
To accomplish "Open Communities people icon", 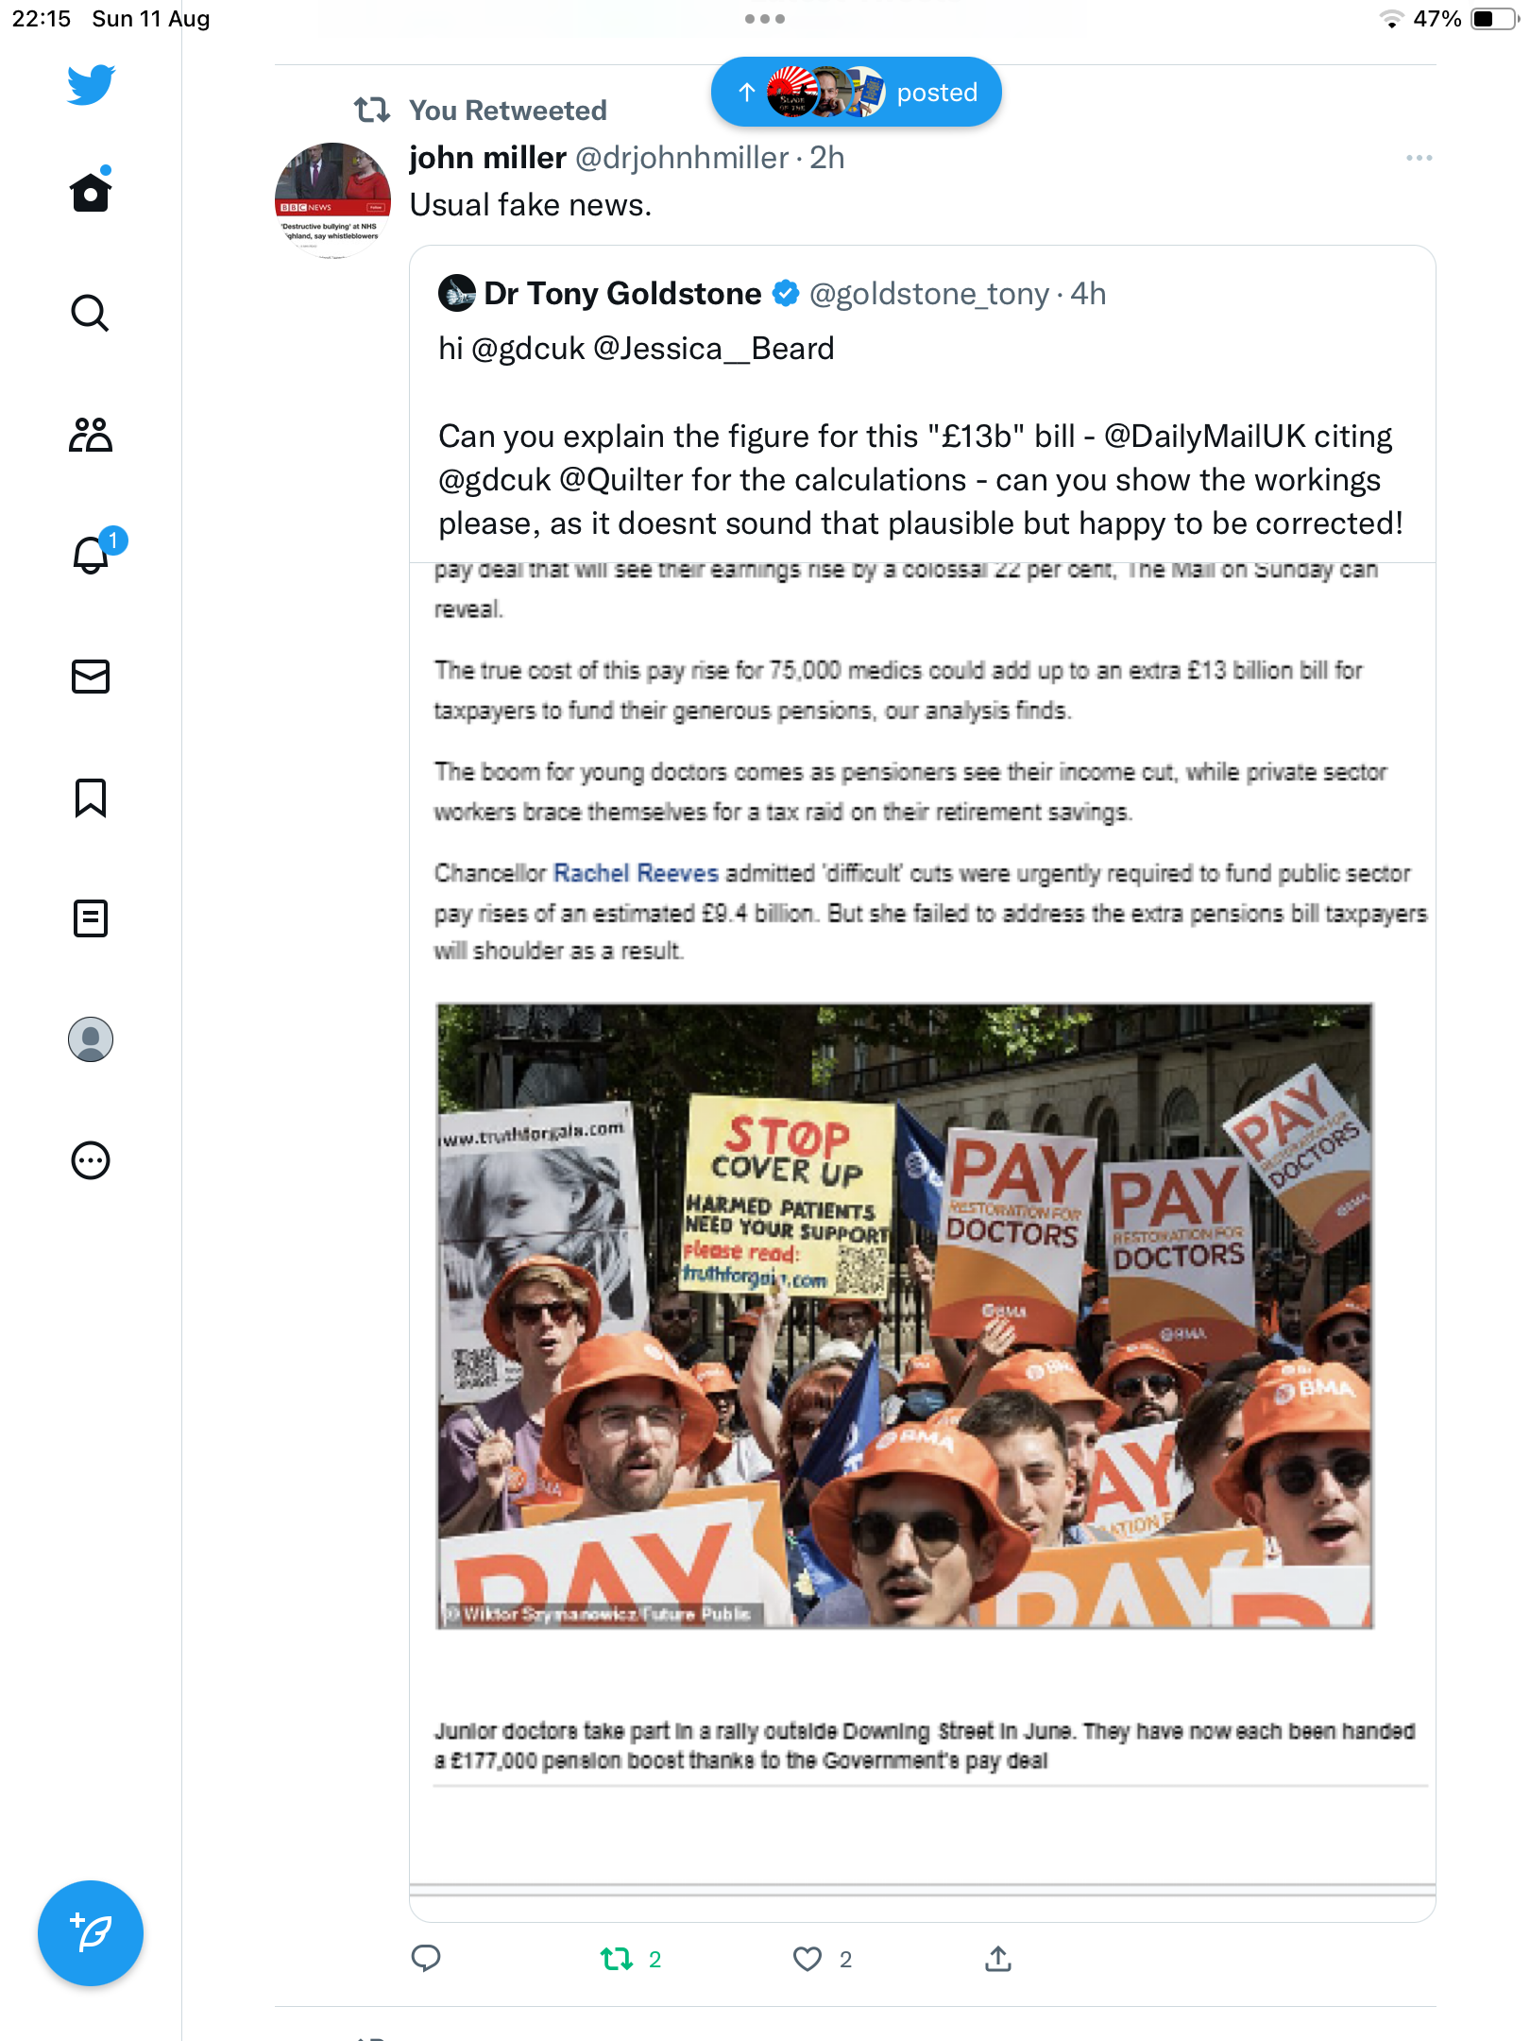I will (x=91, y=435).
